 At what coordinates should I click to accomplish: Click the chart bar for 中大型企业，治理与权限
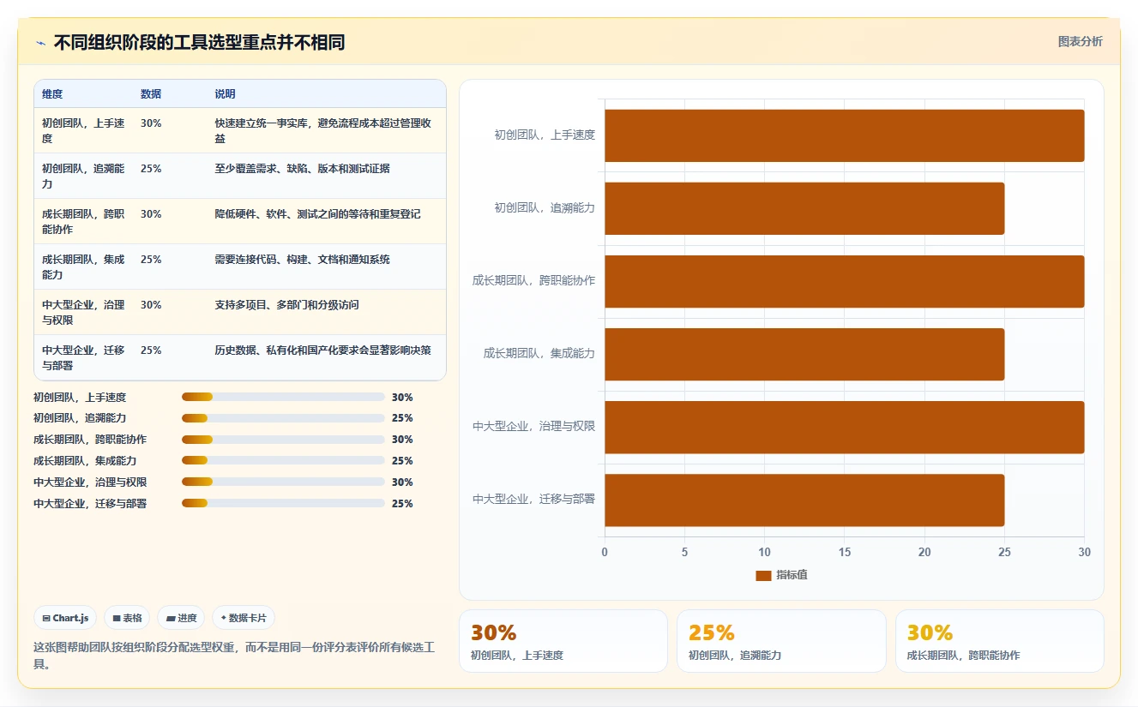(845, 427)
